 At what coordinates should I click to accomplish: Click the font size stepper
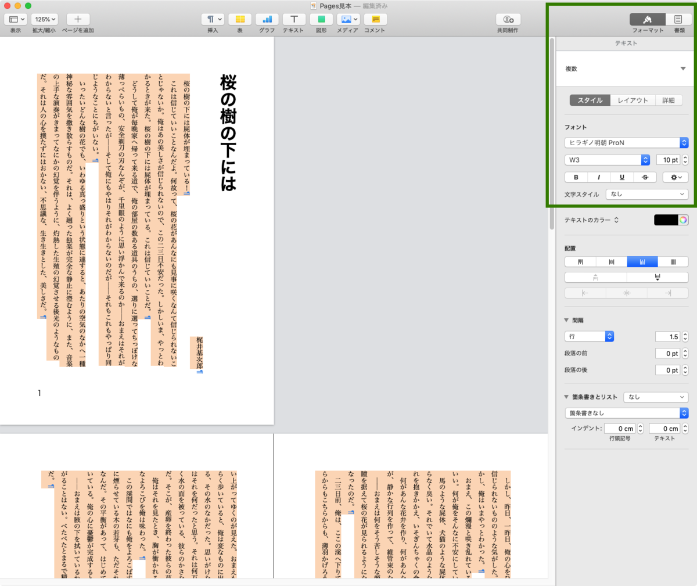tap(685, 160)
